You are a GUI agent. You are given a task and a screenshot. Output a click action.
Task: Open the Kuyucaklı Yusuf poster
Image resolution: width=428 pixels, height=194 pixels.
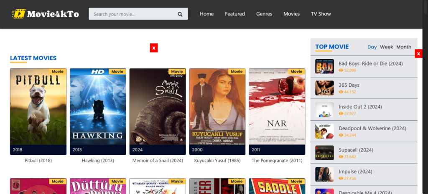click(217, 112)
